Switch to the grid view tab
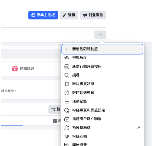This screenshot has width=152, height=146. coord(57,121)
